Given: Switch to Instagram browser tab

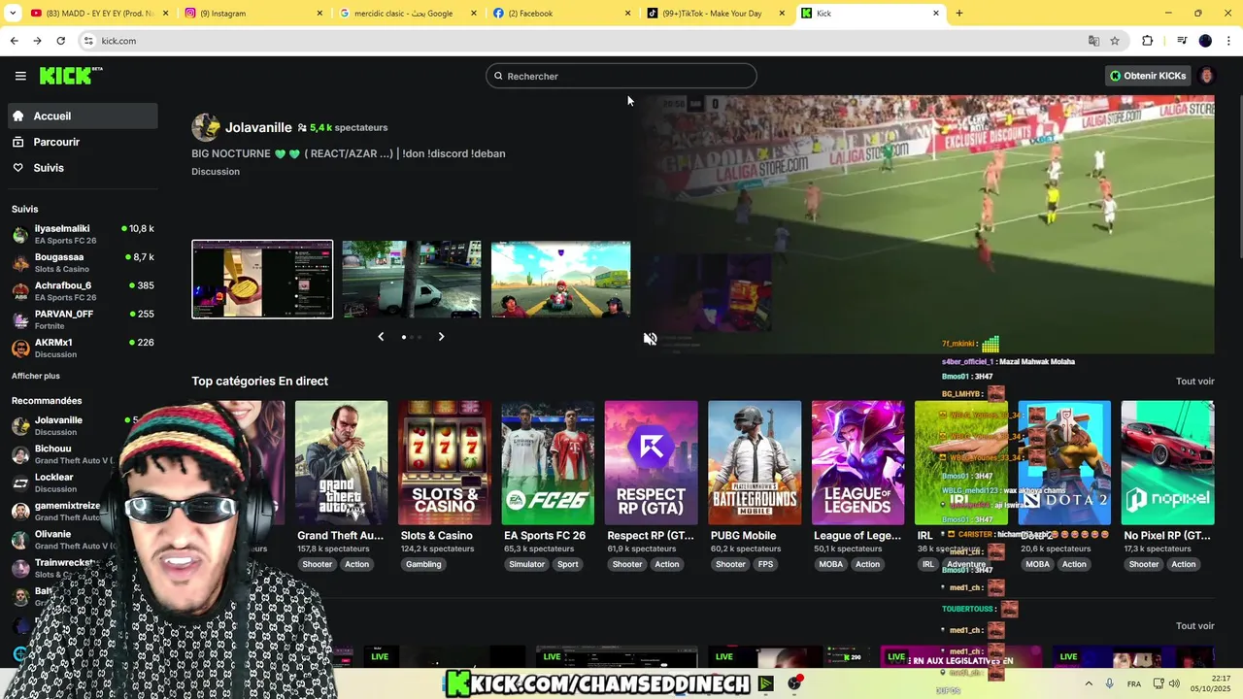Looking at the screenshot, I should pyautogui.click(x=254, y=14).
